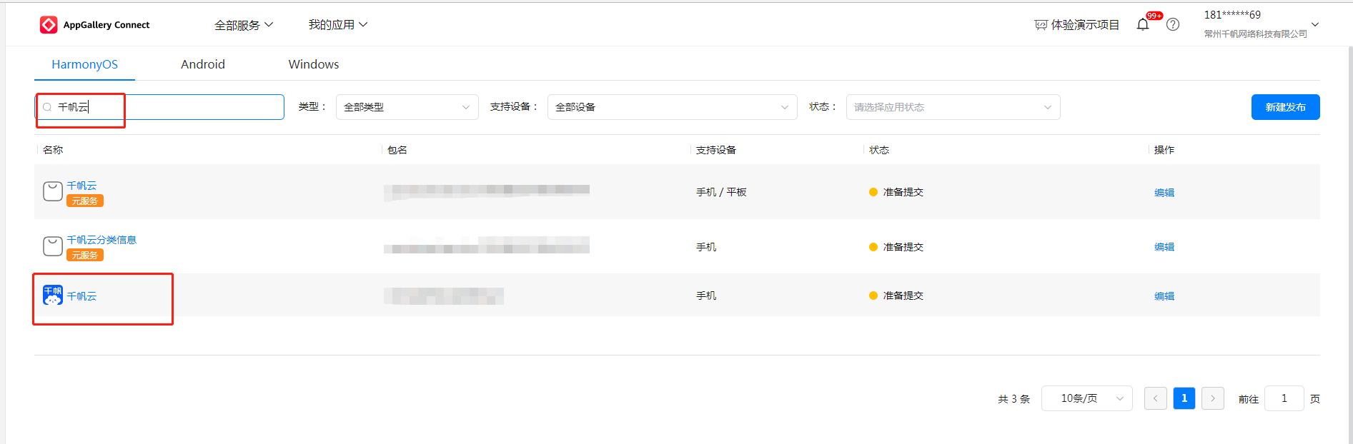The height and width of the screenshot is (444, 1353).
Task: Click the 共 3 条 total count
Action: click(x=1013, y=399)
